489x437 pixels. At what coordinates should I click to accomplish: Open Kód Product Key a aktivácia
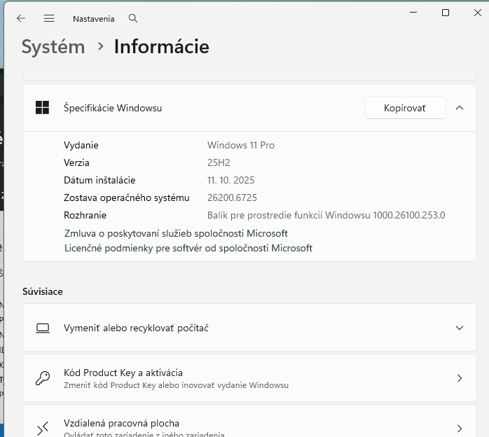tap(249, 377)
